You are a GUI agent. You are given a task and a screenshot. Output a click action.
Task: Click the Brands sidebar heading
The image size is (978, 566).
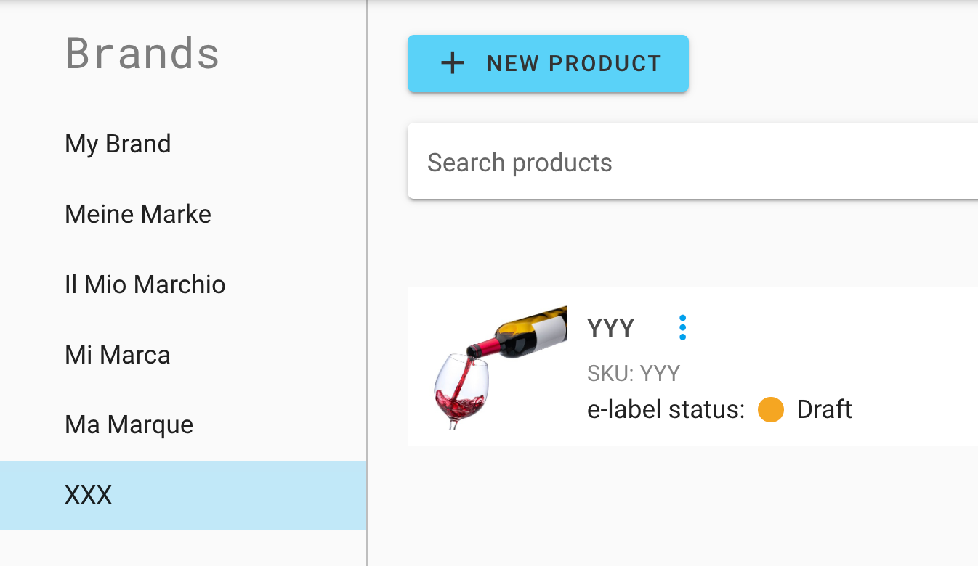[x=142, y=54]
